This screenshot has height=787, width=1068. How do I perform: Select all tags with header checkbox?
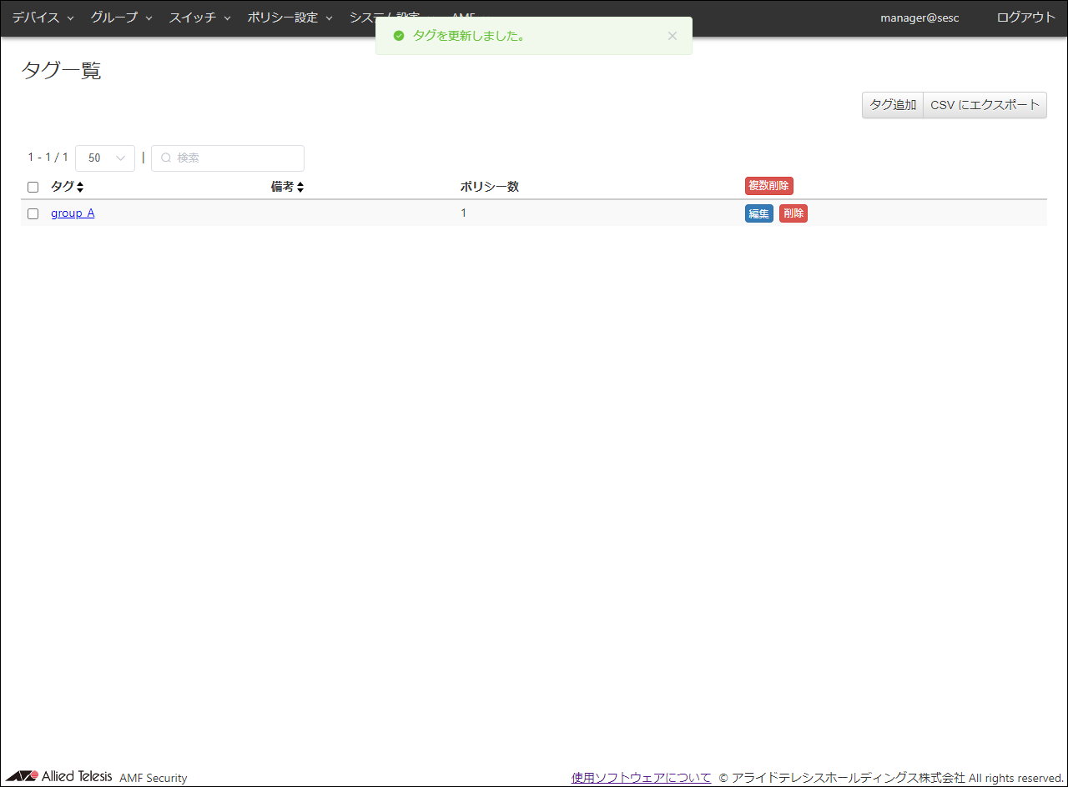click(33, 187)
